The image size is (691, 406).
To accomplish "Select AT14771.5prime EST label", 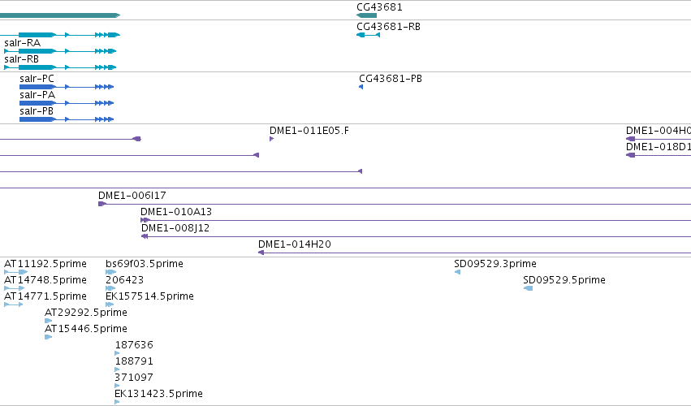I will click(45, 296).
